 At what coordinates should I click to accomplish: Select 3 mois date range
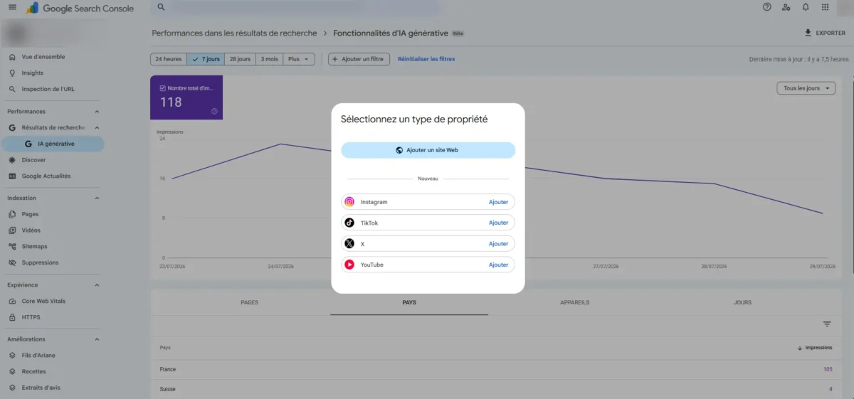click(x=269, y=59)
